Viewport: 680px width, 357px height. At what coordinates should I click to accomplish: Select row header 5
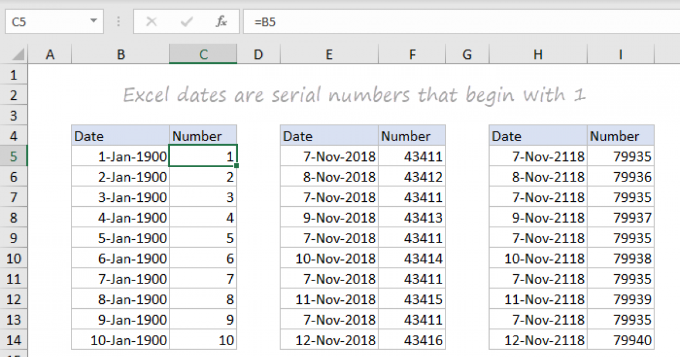tap(14, 156)
